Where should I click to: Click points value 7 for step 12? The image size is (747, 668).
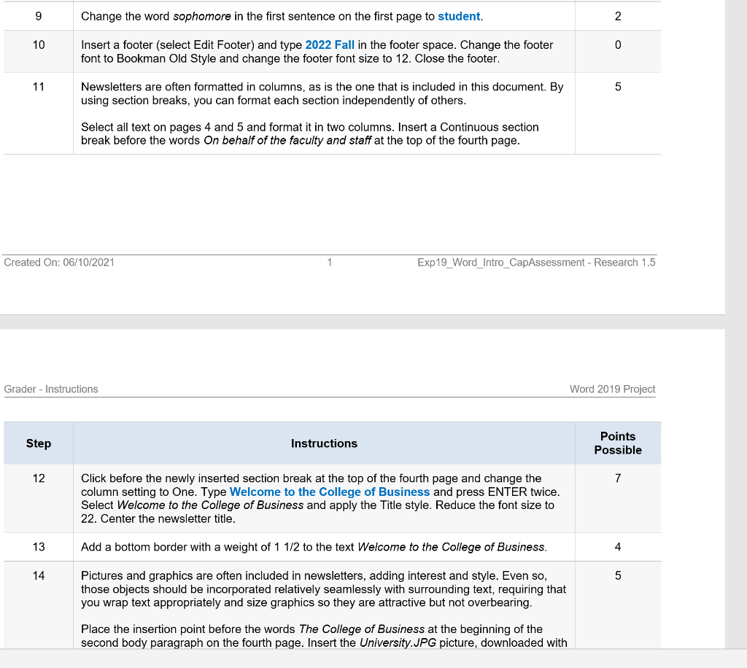(x=618, y=478)
